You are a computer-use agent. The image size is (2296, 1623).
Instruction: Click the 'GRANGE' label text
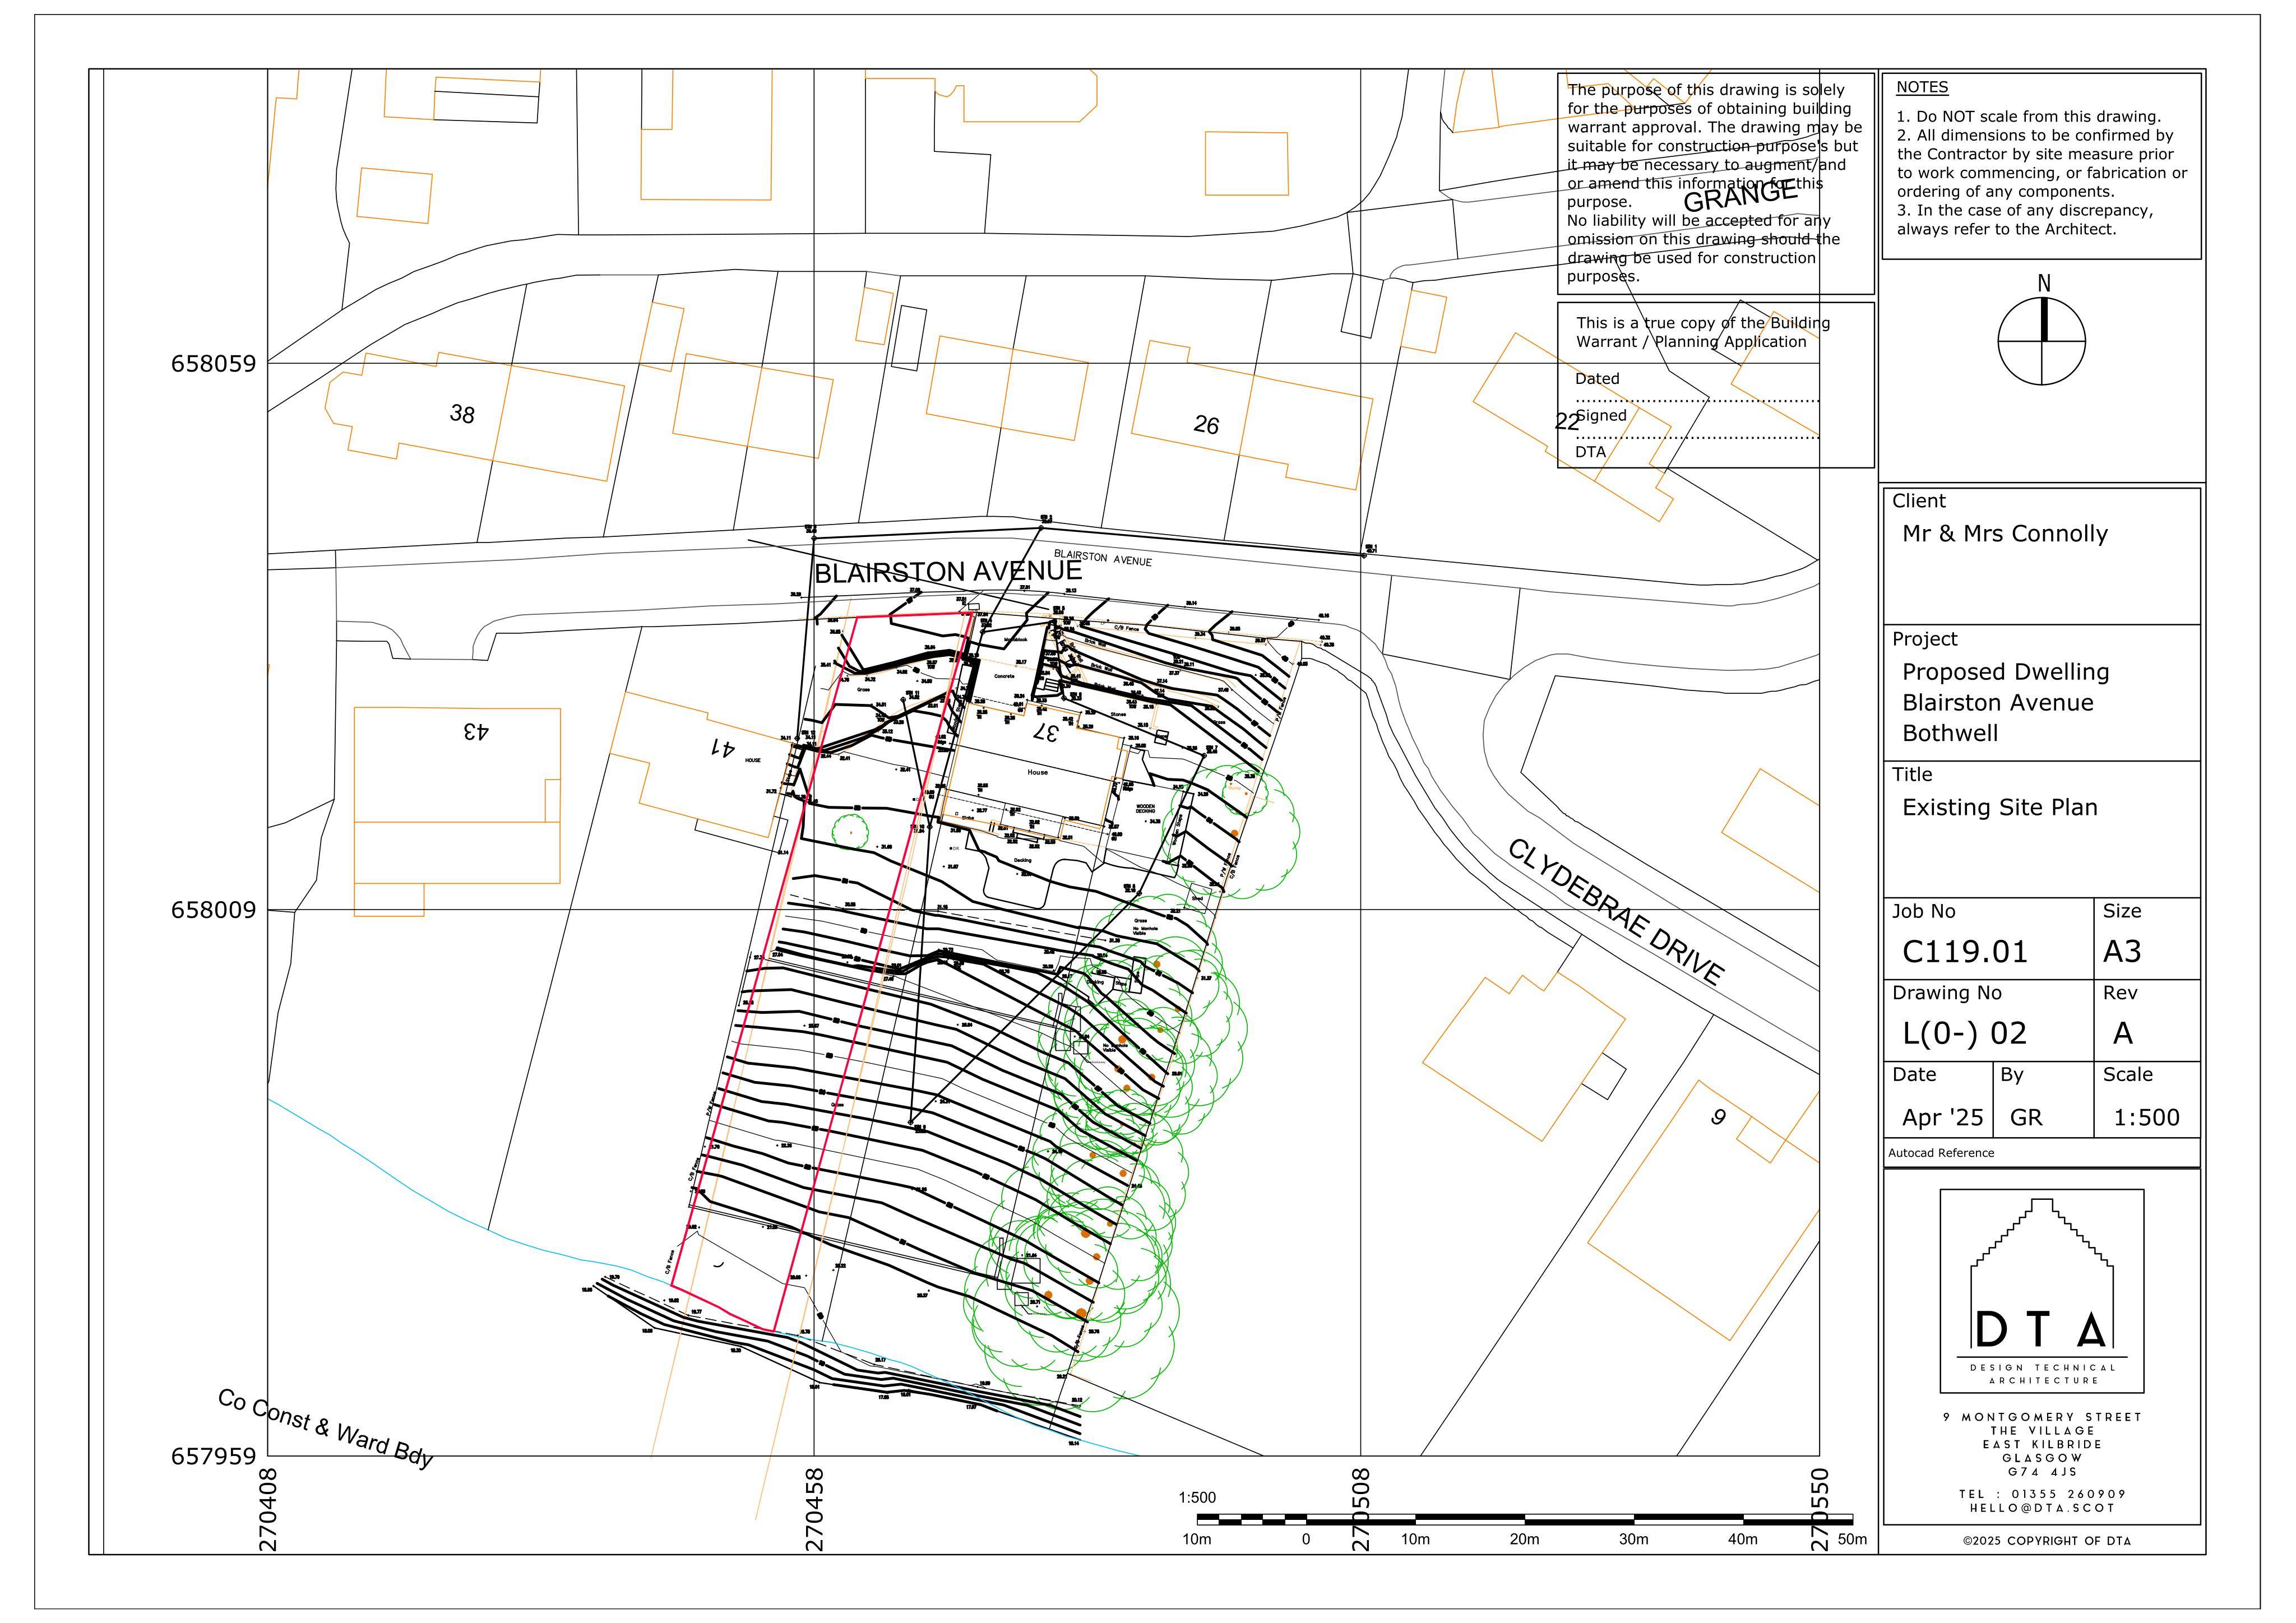point(1740,197)
